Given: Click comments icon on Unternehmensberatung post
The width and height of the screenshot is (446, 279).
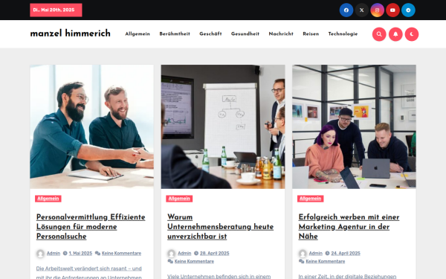Looking at the screenshot, I should coord(170,261).
